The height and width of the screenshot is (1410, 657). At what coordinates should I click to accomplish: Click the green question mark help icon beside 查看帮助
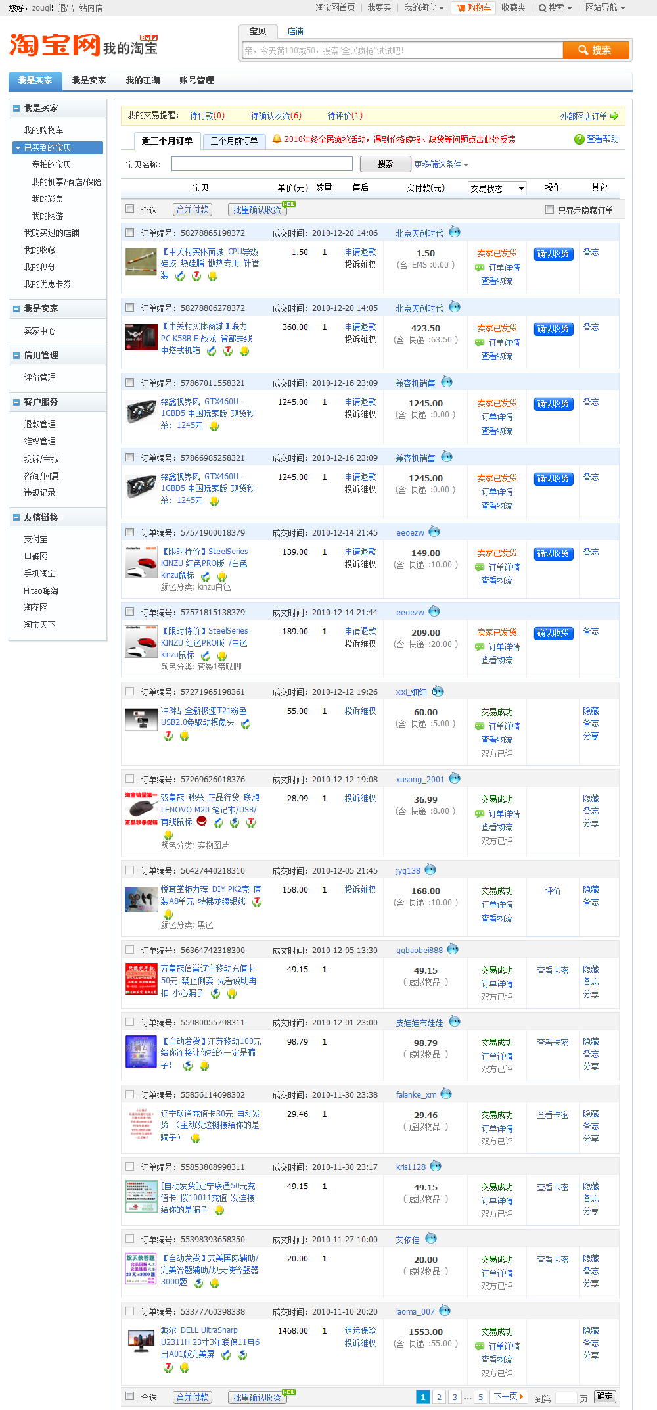click(x=579, y=139)
